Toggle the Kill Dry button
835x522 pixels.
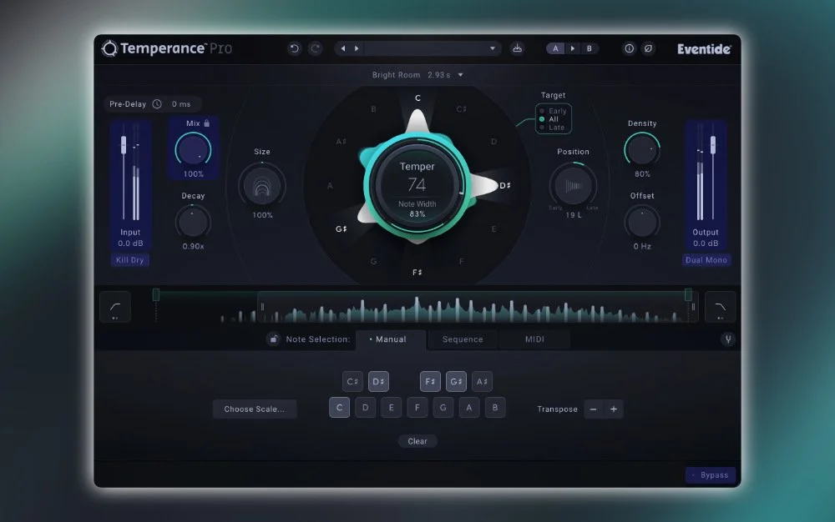click(130, 260)
